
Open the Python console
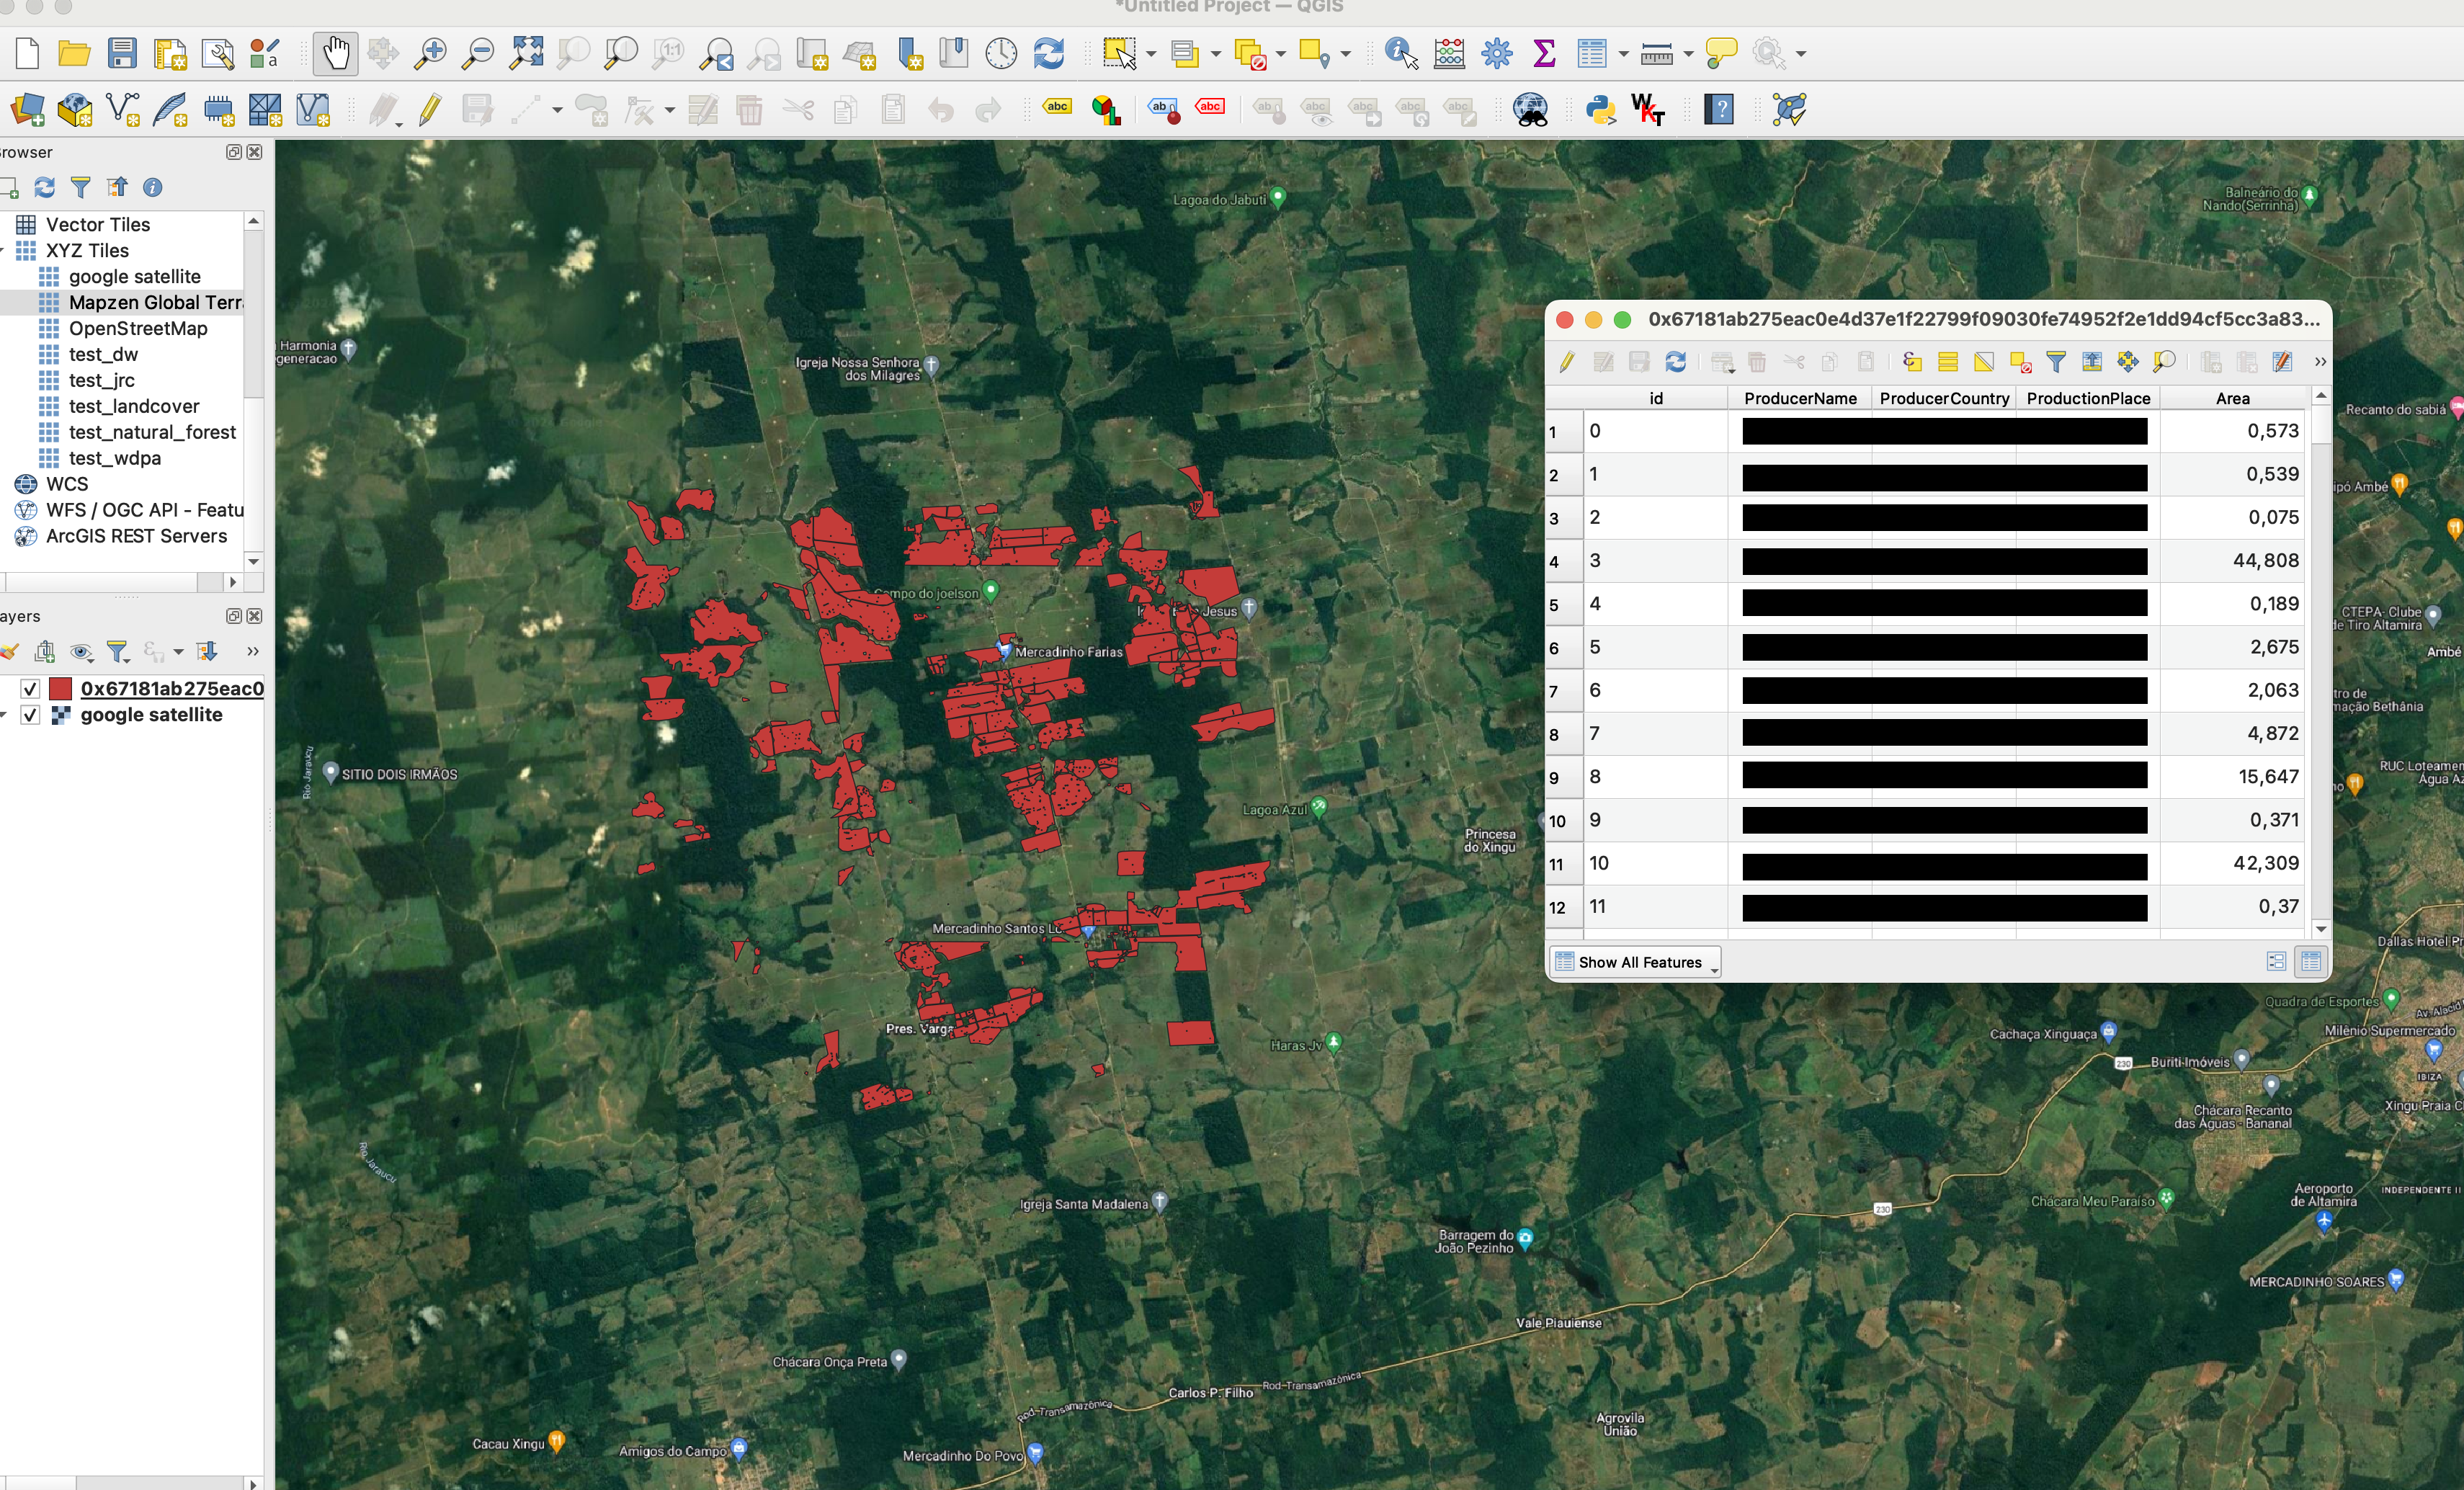1601,109
